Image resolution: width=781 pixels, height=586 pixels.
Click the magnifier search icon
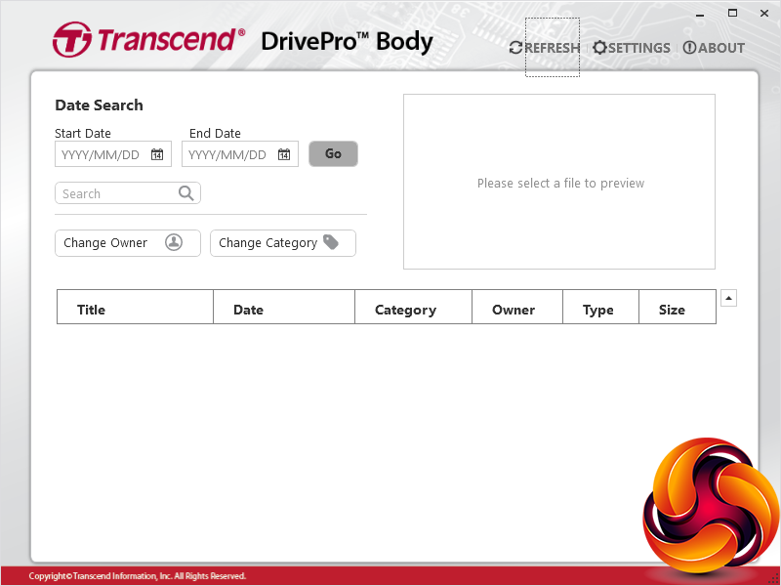185,192
